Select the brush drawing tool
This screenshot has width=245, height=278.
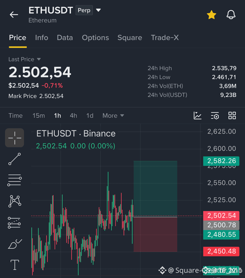(15, 244)
